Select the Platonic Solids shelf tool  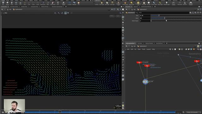pyautogui.click(x=63, y=3)
